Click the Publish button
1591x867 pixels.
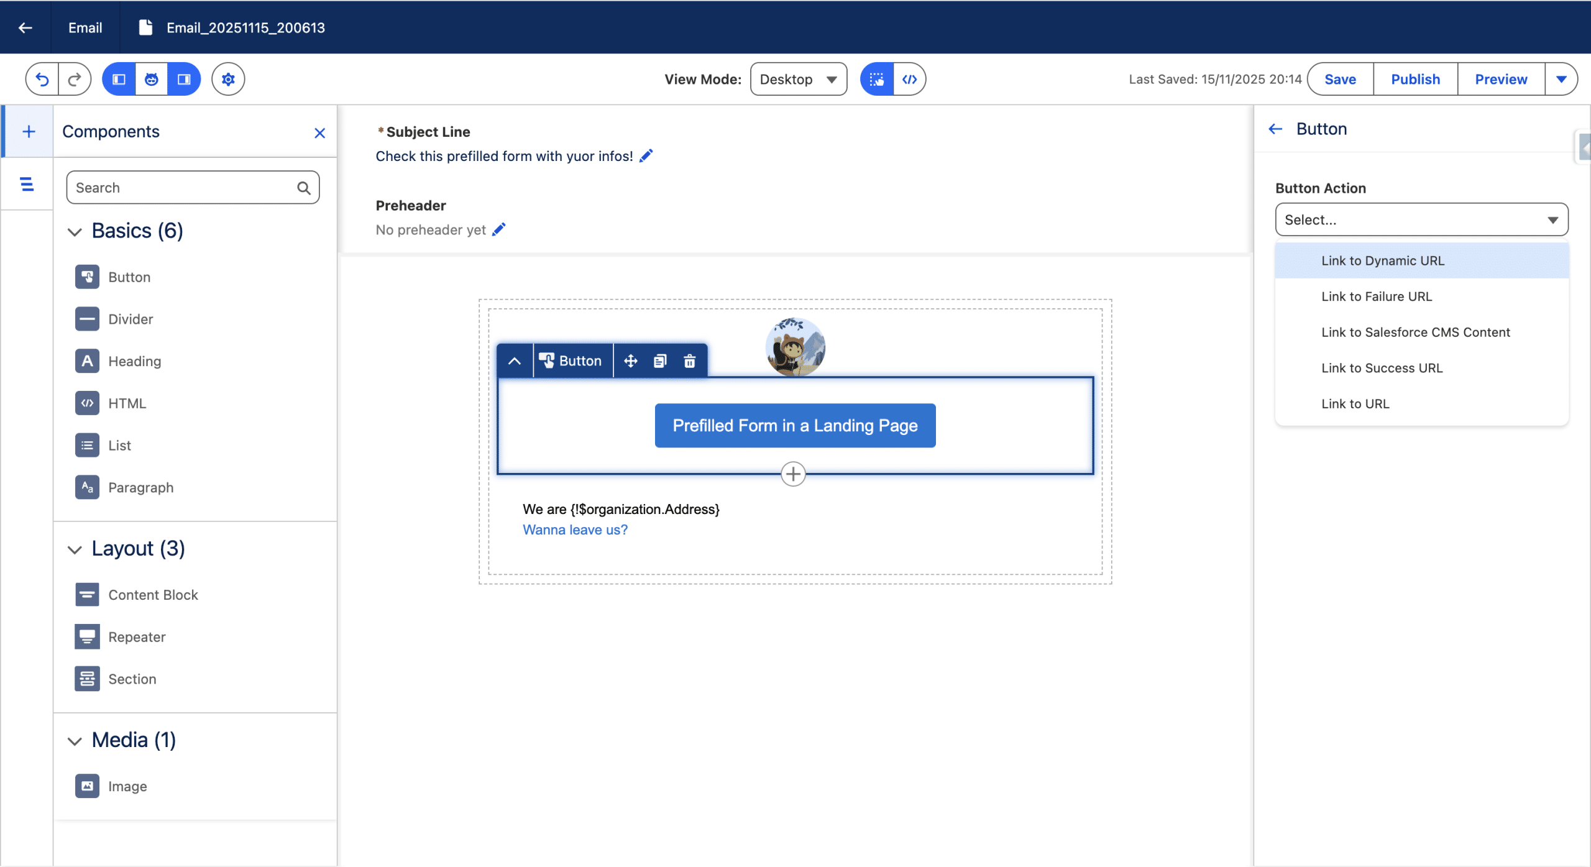click(1415, 79)
